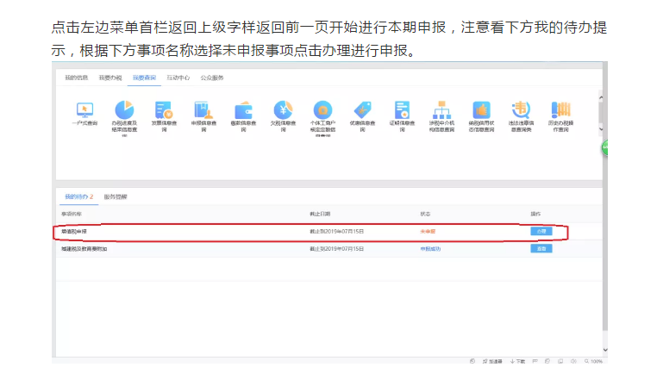663x386 pixels.
Task: Open 一户式查询 monitor icon
Action: [84, 110]
